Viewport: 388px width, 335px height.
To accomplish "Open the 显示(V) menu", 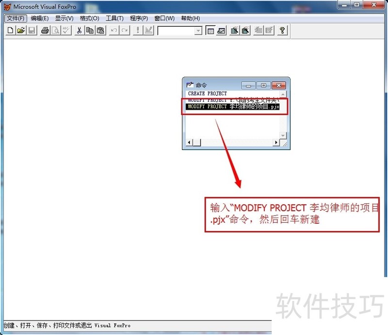I will (64, 18).
